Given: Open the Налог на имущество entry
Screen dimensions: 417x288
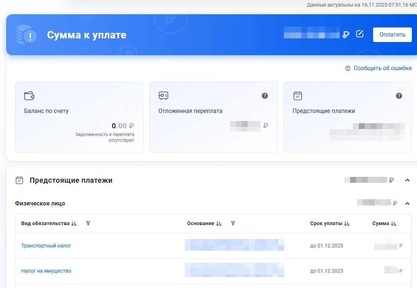Looking at the screenshot, I should [x=46, y=271].
